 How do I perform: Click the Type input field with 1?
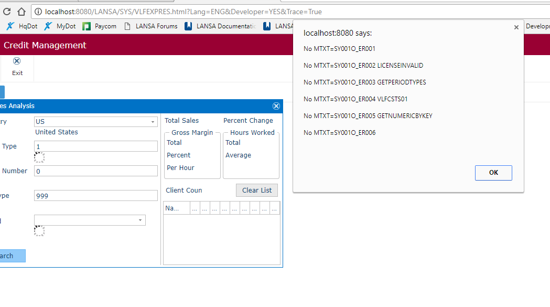96,146
